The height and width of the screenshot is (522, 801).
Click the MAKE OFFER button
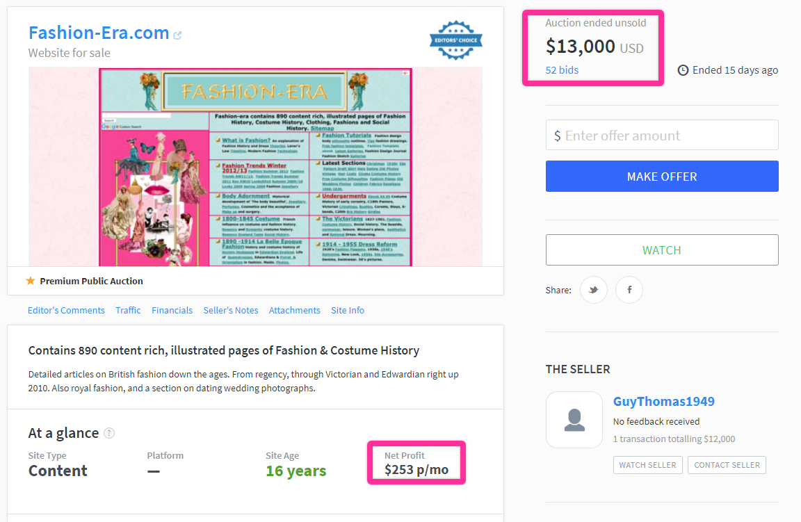[662, 177]
